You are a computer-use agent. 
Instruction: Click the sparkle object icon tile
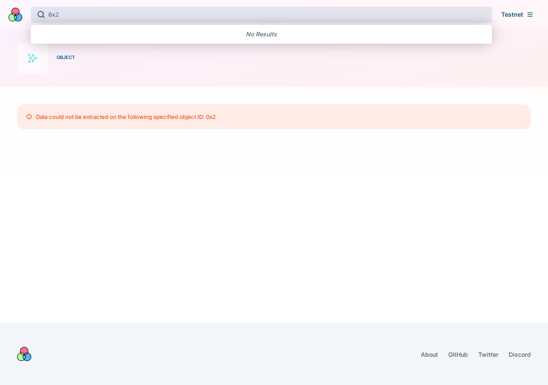(x=33, y=58)
